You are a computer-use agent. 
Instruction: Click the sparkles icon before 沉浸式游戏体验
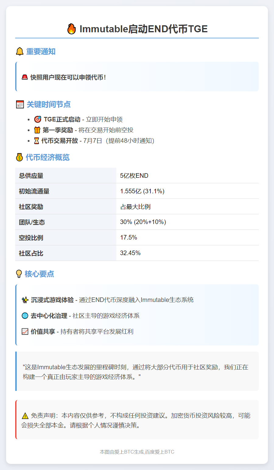(x=25, y=300)
